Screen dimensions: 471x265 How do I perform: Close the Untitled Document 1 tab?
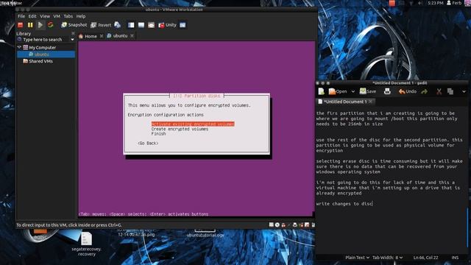coord(370,102)
